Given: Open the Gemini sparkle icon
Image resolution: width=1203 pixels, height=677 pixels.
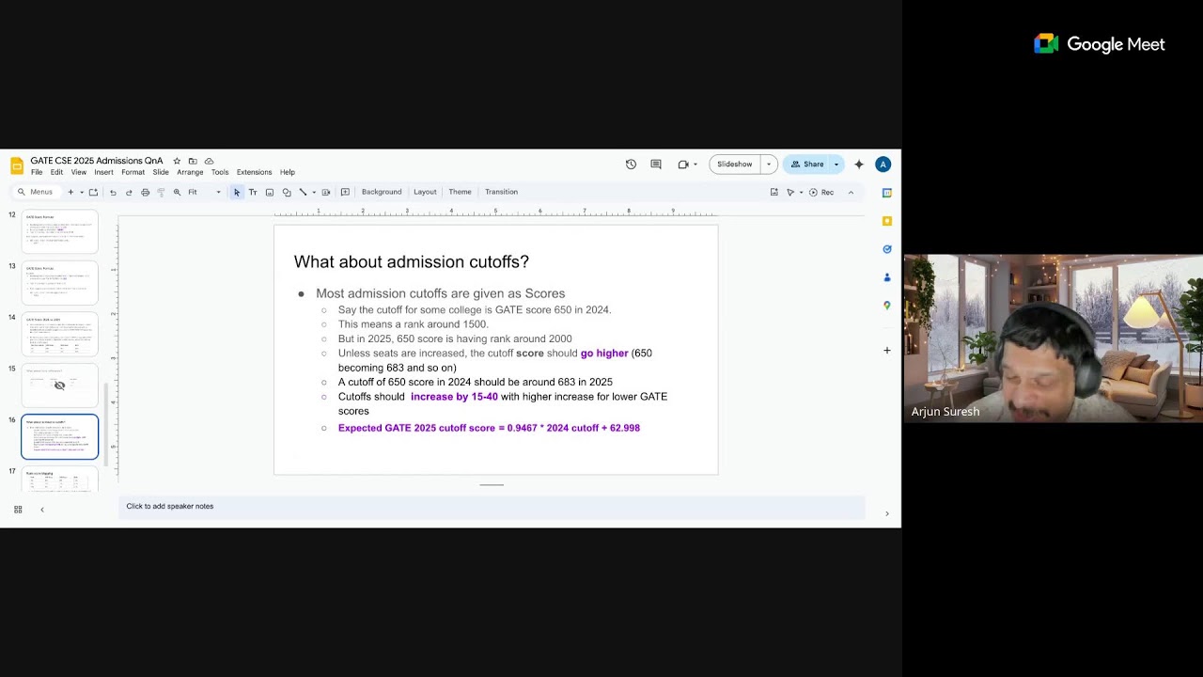Looking at the screenshot, I should click(x=859, y=165).
